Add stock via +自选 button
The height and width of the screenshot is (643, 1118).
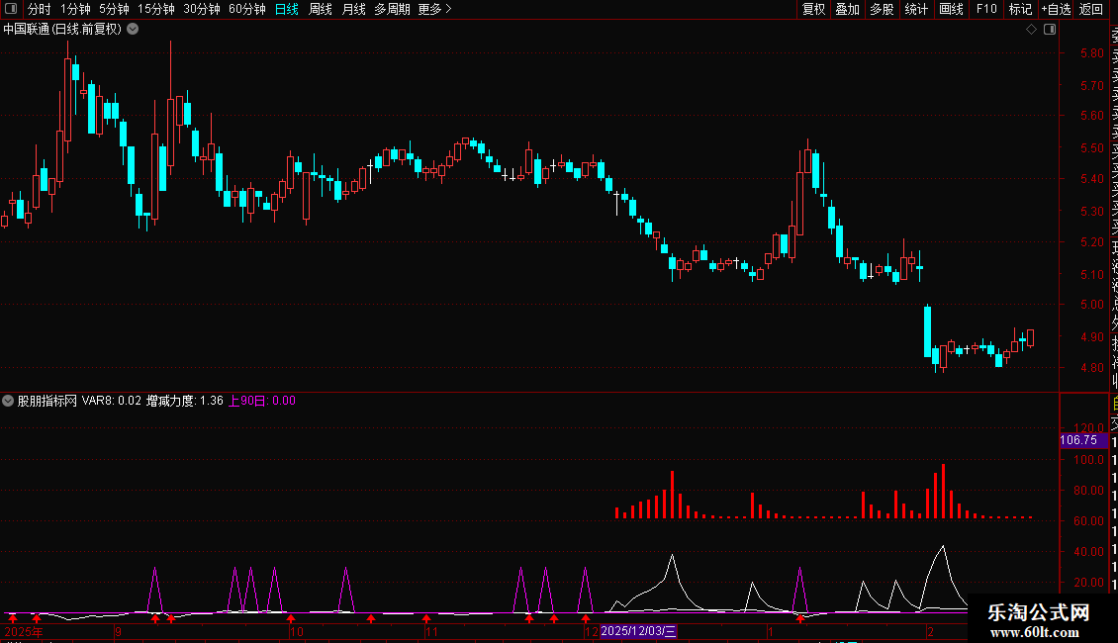(x=1056, y=9)
